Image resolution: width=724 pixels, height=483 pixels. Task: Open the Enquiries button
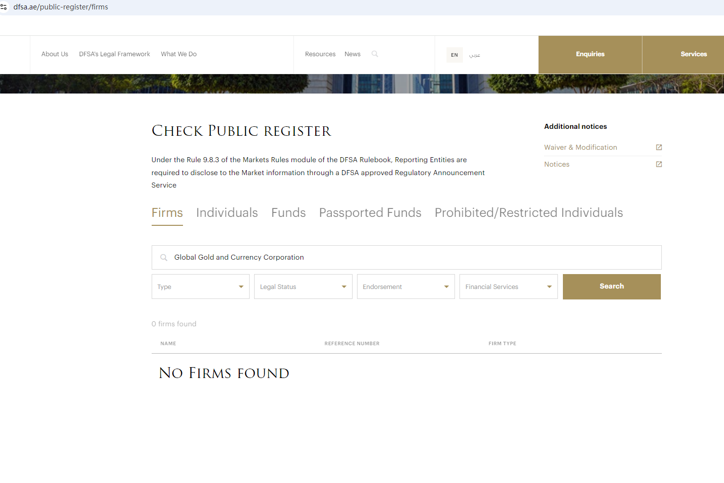click(590, 55)
